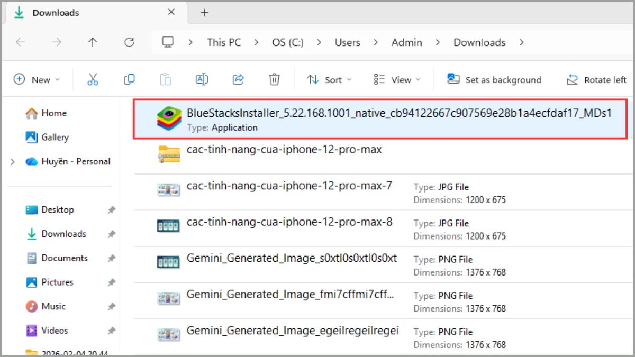The height and width of the screenshot is (357, 635).
Task: Unpin Music using its pin icon
Action: (111, 307)
